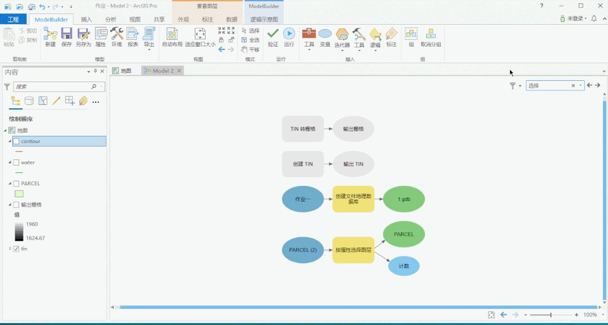Click the Select mode tool
The image size is (608, 325).
point(251,30)
